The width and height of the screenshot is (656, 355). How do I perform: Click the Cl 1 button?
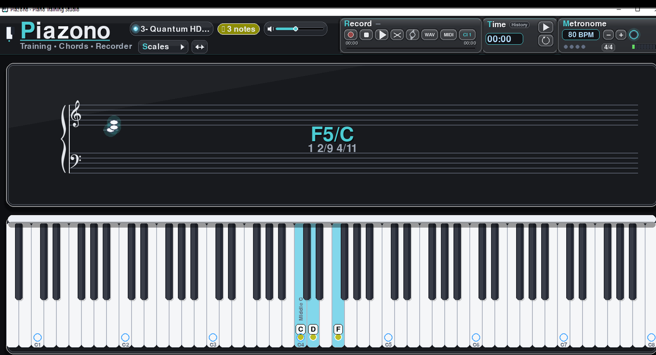pos(467,35)
